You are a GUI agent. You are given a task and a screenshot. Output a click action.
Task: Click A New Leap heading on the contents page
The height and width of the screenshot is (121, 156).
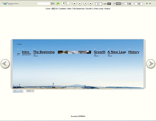coord(117,52)
